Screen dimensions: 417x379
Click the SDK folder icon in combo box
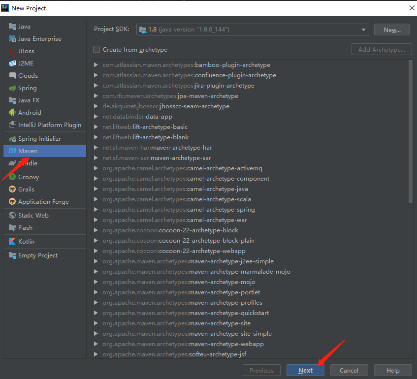click(143, 30)
